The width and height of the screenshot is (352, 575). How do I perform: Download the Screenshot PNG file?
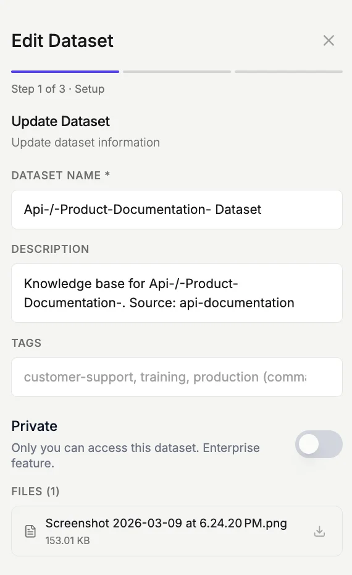tap(319, 531)
